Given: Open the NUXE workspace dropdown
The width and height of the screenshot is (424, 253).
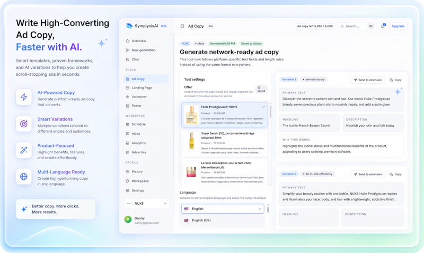Looking at the screenshot, I should tap(147, 204).
